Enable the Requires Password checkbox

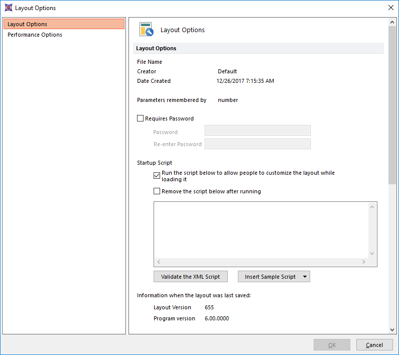pos(141,119)
